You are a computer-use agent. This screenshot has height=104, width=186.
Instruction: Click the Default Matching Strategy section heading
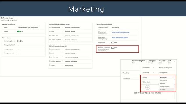104,24
